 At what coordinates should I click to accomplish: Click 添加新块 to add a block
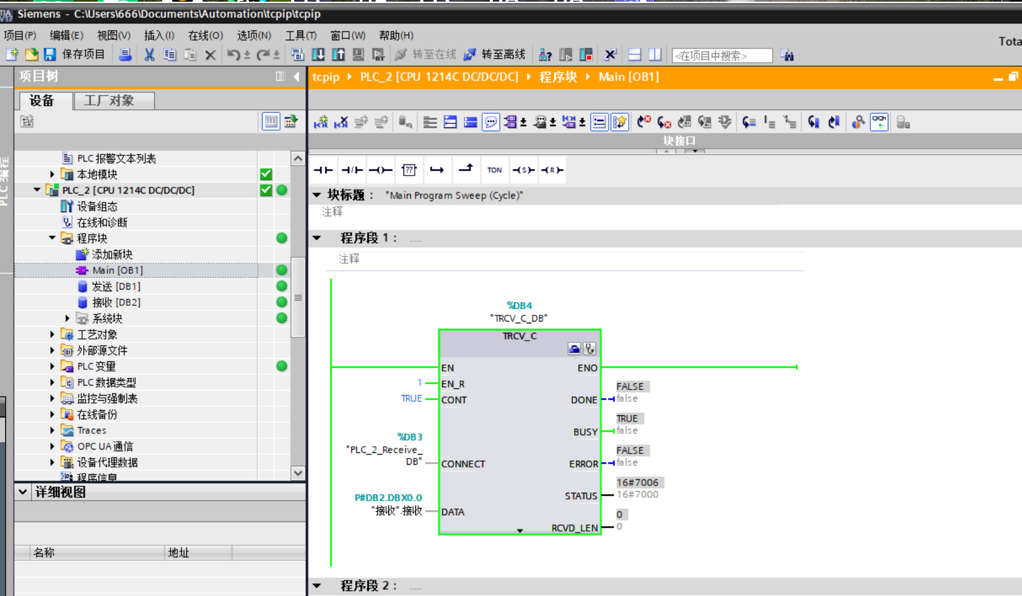click(112, 254)
